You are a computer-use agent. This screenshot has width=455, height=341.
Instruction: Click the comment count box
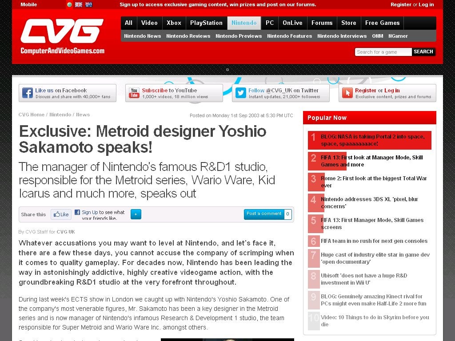click(287, 214)
